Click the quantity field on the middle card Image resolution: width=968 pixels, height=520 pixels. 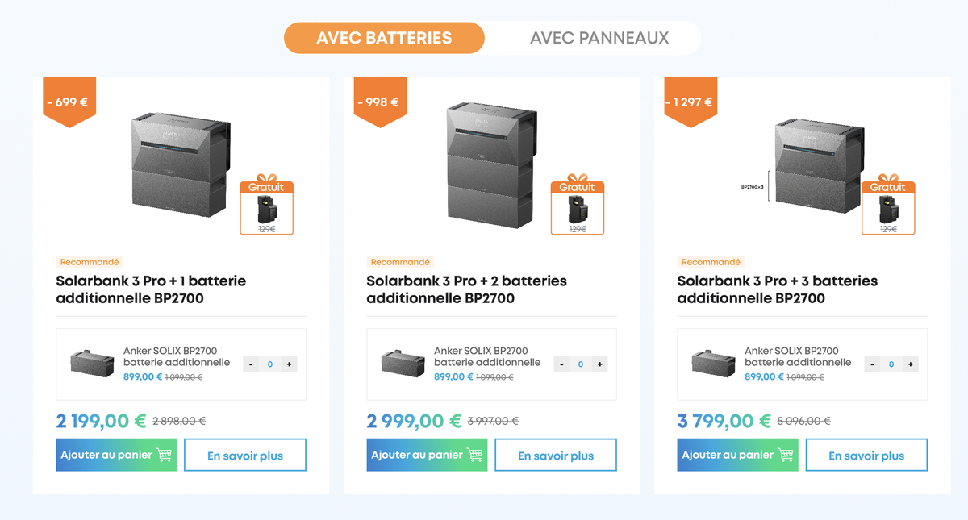click(x=580, y=364)
